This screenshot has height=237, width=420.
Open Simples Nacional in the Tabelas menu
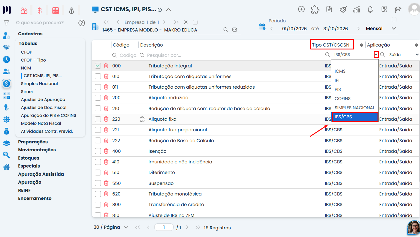click(40, 84)
